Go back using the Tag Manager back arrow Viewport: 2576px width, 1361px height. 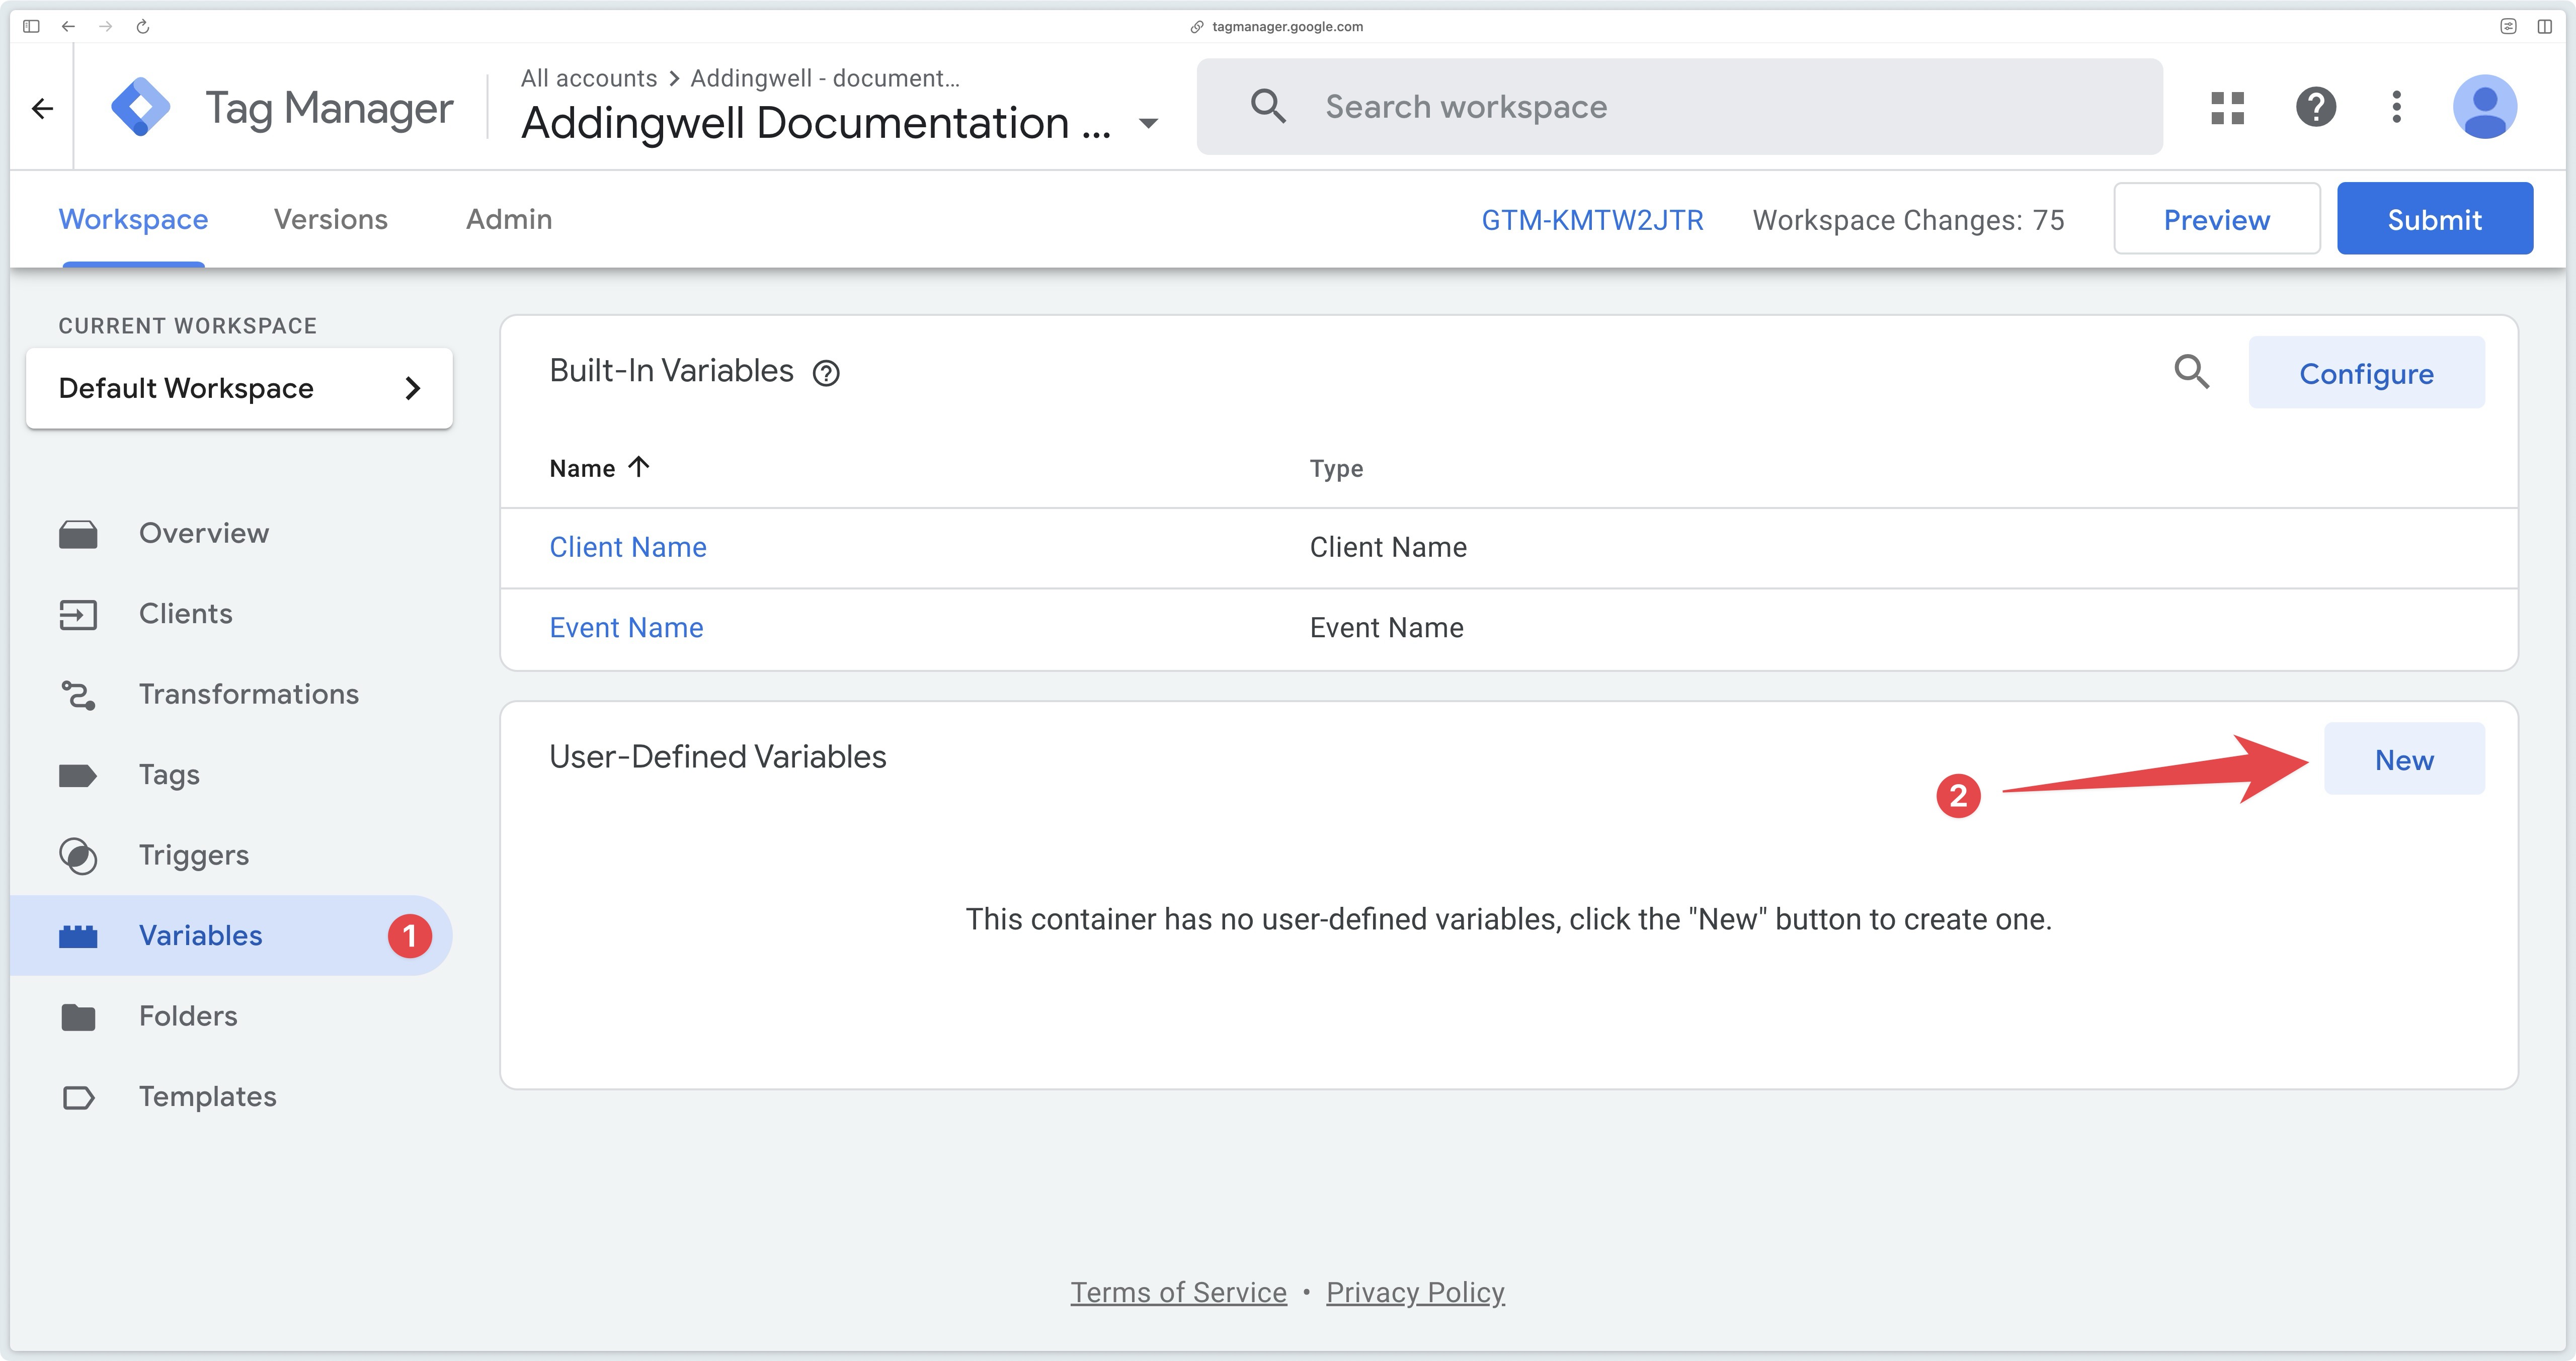click(x=42, y=108)
